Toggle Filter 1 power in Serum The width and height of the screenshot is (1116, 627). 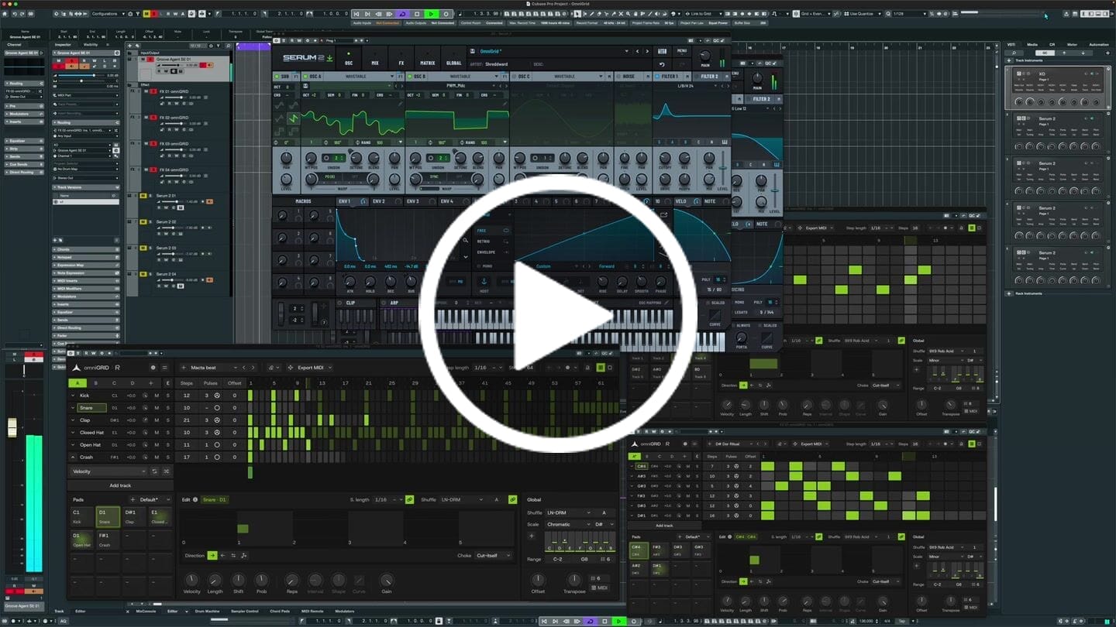click(x=657, y=77)
